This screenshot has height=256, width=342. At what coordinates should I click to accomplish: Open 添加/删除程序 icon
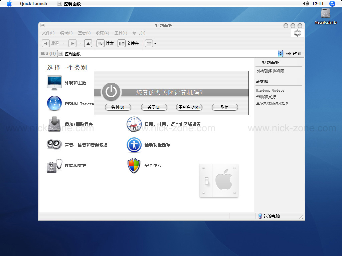click(x=54, y=124)
